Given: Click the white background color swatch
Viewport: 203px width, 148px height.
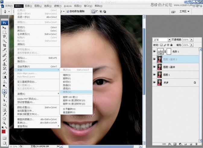Looking at the screenshot, I should click(x=6, y=134).
